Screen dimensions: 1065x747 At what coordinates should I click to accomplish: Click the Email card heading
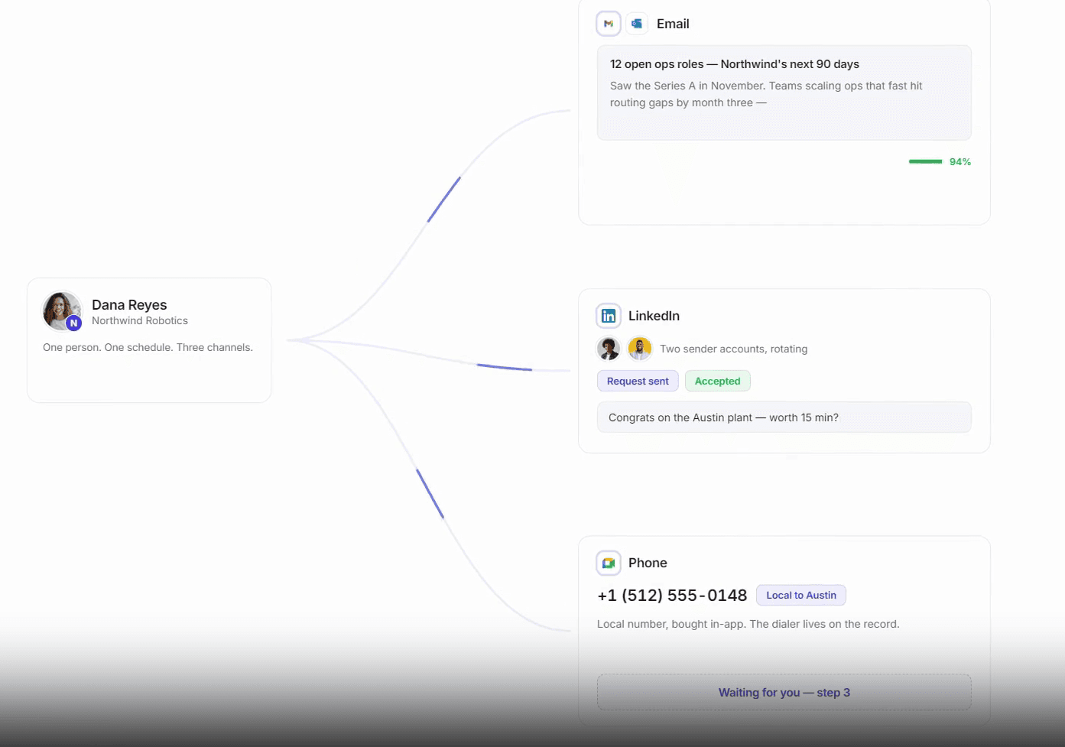coord(673,24)
